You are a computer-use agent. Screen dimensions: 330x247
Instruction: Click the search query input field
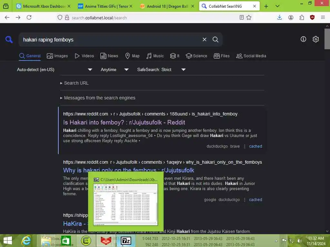coord(111,40)
